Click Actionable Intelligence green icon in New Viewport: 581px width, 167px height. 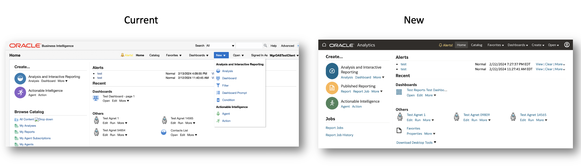332,103
